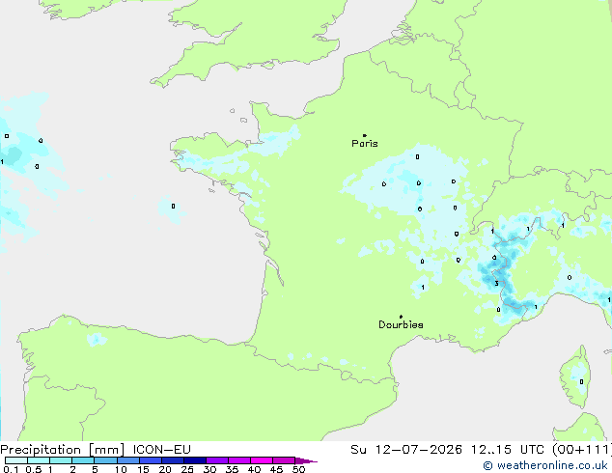The width and height of the screenshot is (612, 473).
Task: Select the Dourbies marker dot
Action: (401, 317)
